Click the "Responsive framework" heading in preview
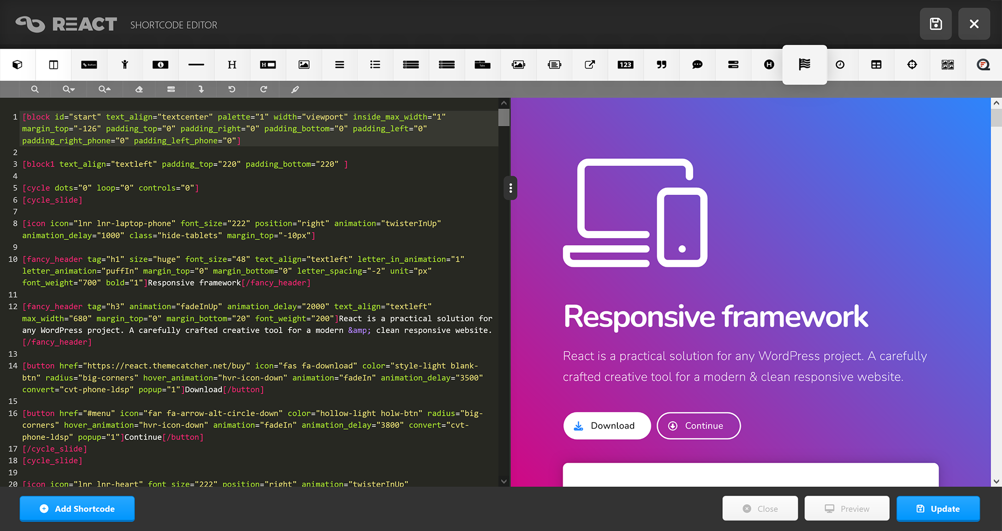 (716, 317)
